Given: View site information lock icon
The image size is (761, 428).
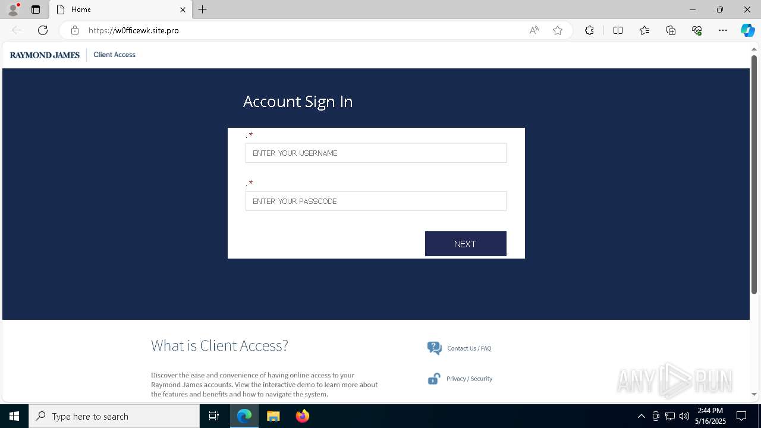Looking at the screenshot, I should [x=74, y=30].
